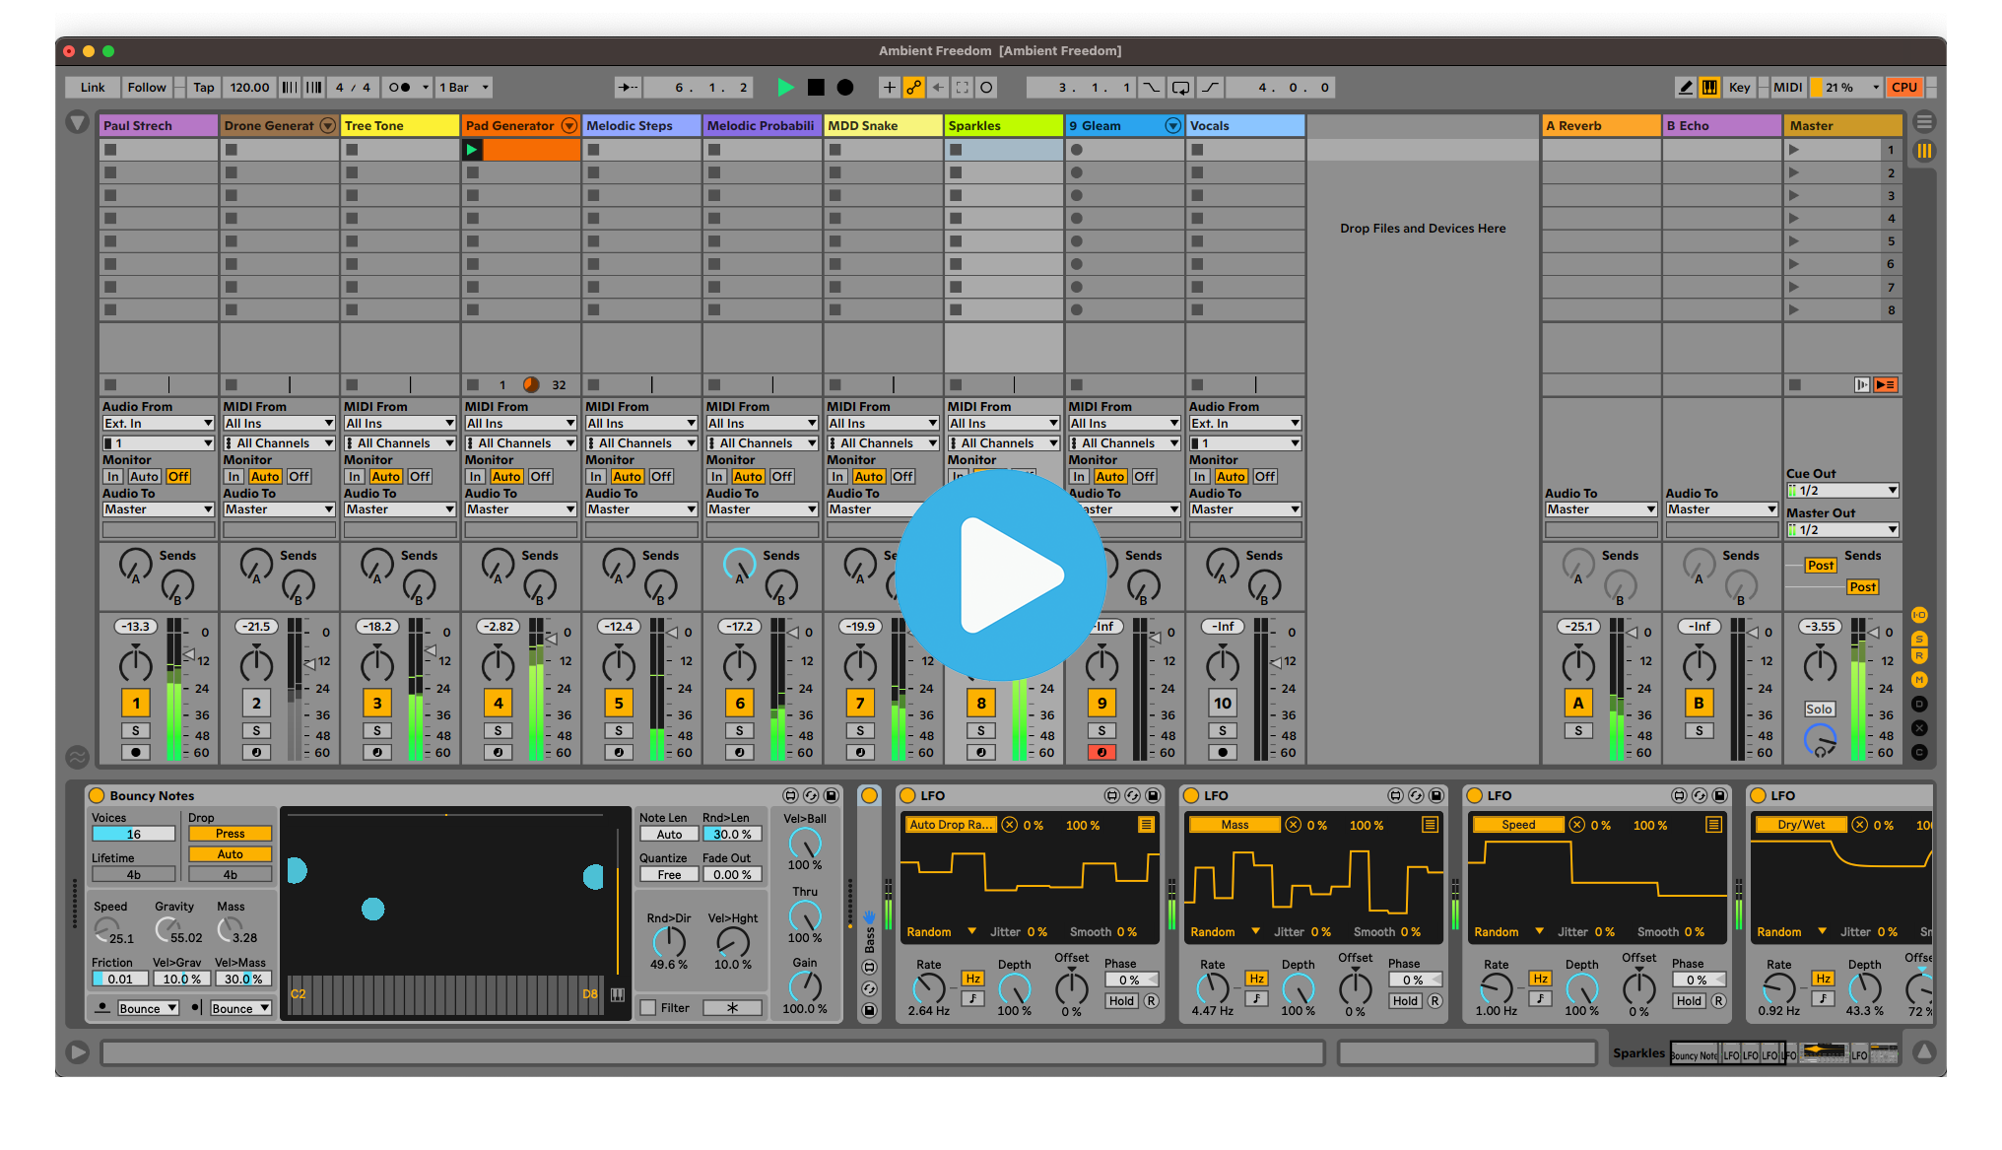The image size is (2002, 1150).
Task: Toggle the Draw Mode pencil icon
Action: tap(1686, 88)
